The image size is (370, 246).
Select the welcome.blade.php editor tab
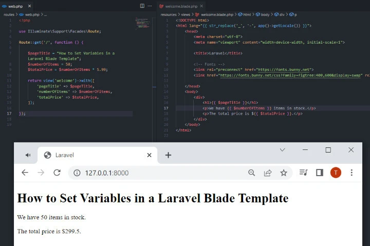coord(182,6)
